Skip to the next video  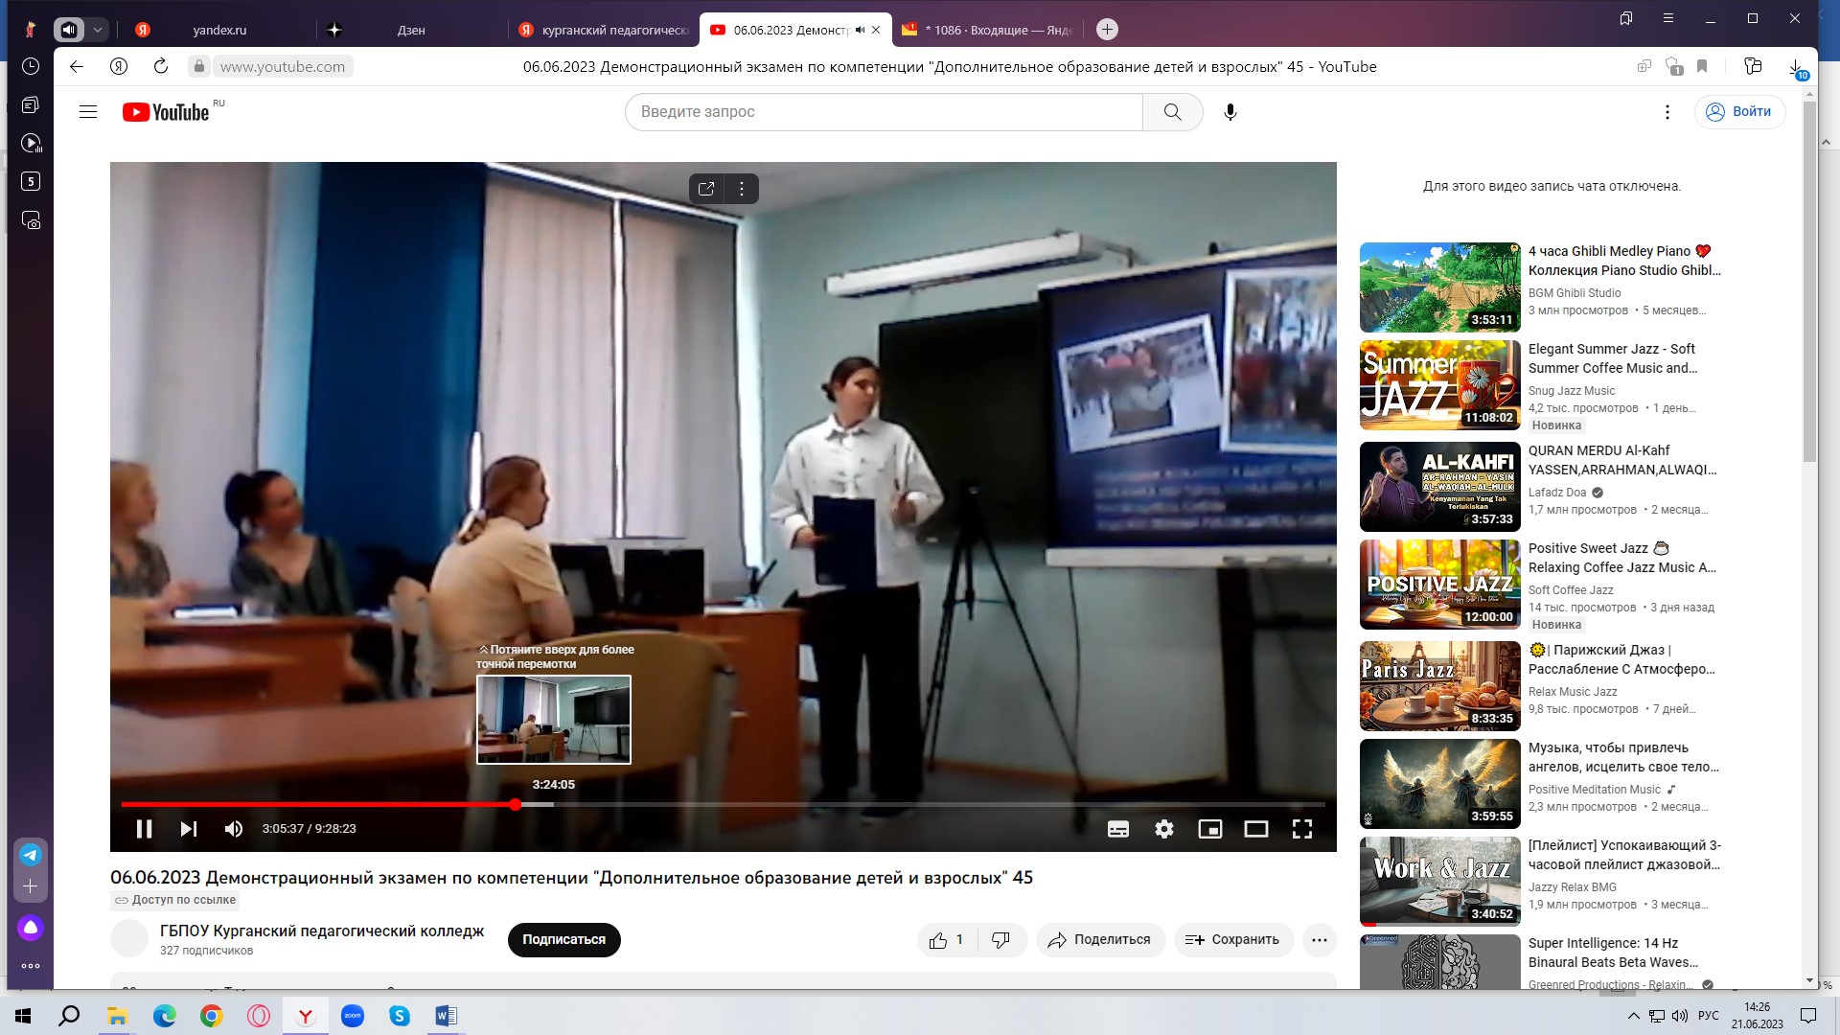click(189, 829)
